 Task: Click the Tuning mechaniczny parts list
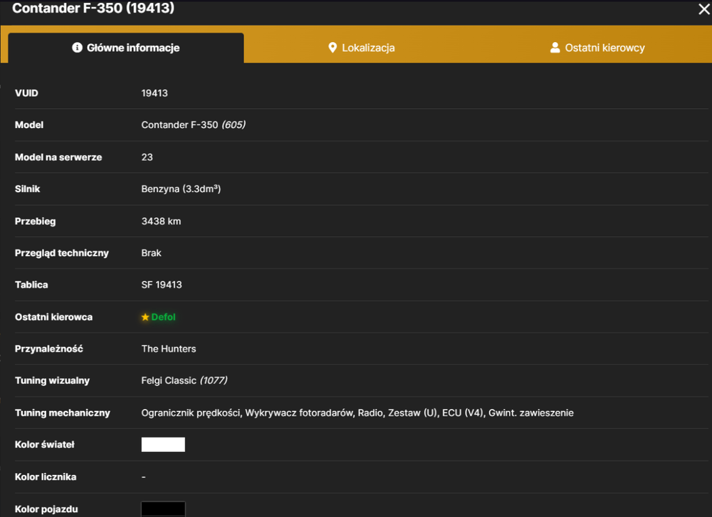click(x=357, y=413)
